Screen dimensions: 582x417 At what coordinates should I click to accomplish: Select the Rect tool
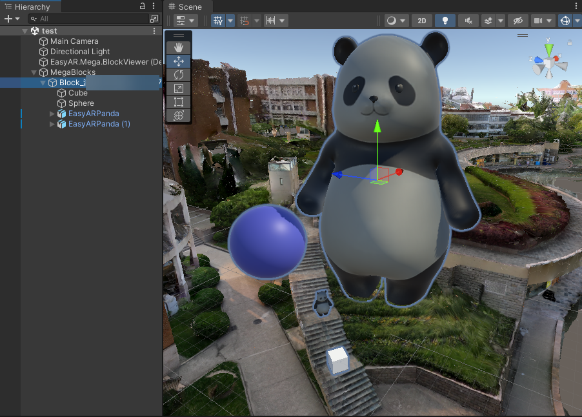pyautogui.click(x=179, y=102)
